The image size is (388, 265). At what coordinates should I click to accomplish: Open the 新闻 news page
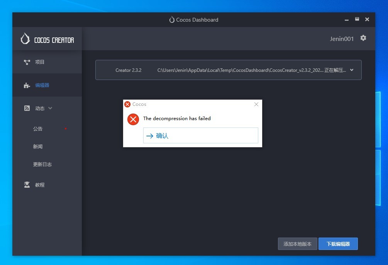tap(37, 147)
